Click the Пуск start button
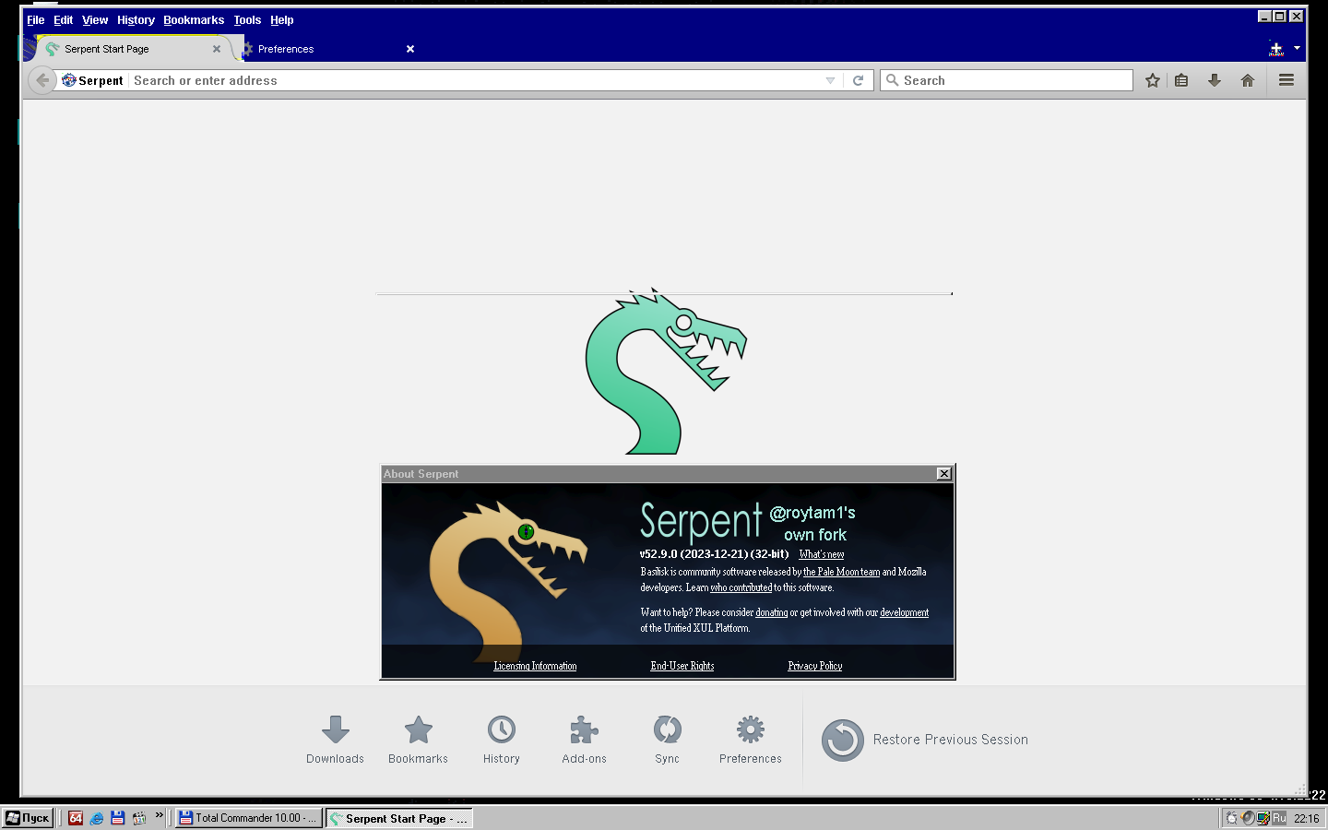Viewport: 1328px width, 830px height. (x=28, y=818)
